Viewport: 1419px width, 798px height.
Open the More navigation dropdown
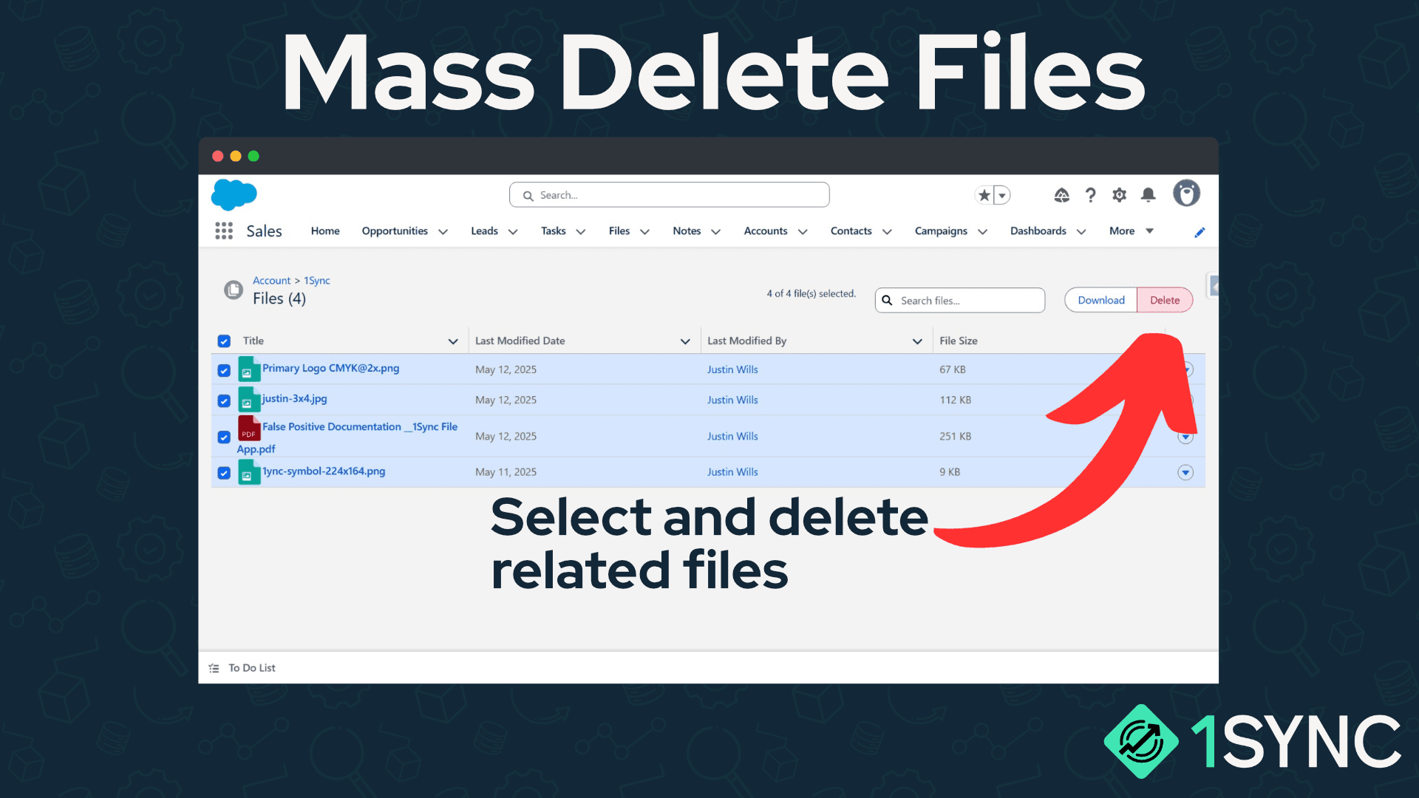(1132, 231)
